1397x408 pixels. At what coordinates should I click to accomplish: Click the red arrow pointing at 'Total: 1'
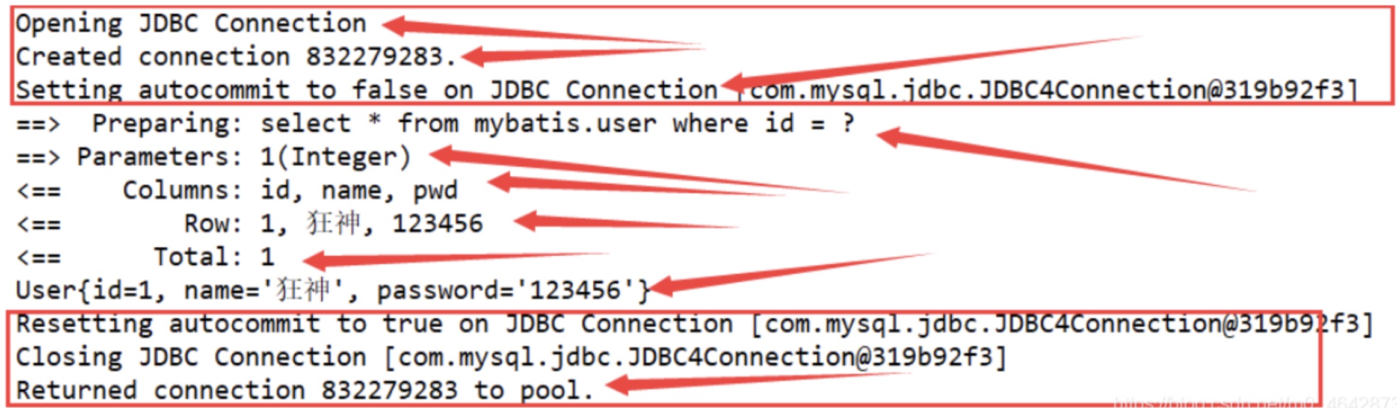point(456,261)
